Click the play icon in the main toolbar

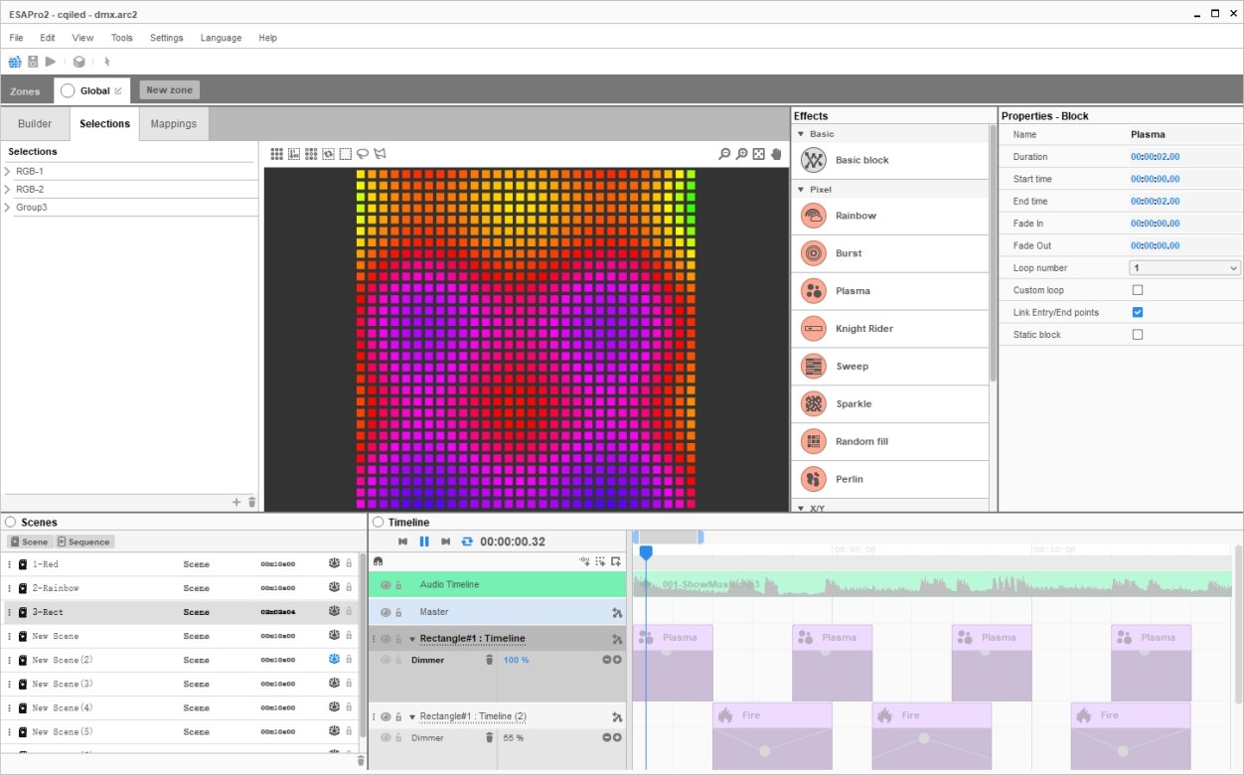[51, 62]
